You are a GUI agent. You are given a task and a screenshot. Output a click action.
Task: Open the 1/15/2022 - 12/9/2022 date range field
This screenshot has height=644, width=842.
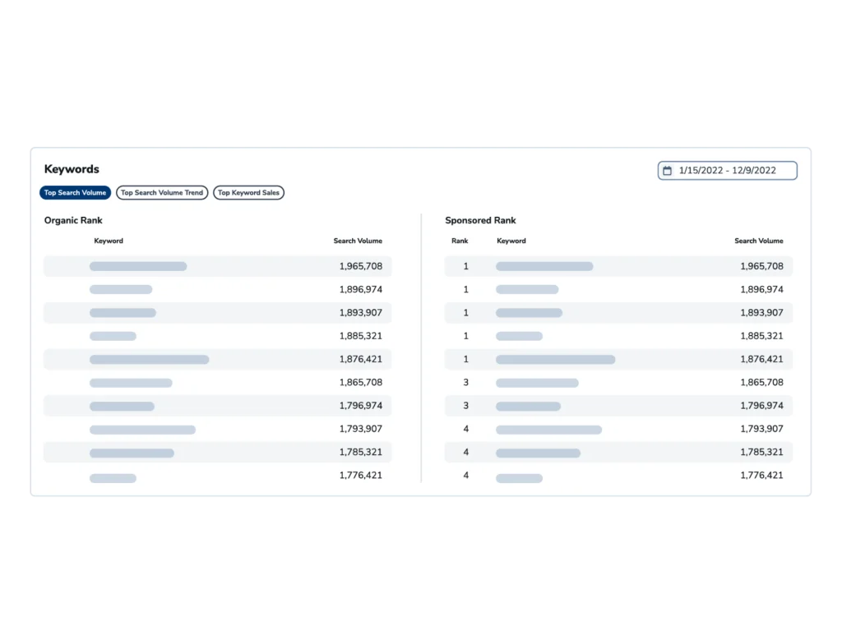coord(728,171)
